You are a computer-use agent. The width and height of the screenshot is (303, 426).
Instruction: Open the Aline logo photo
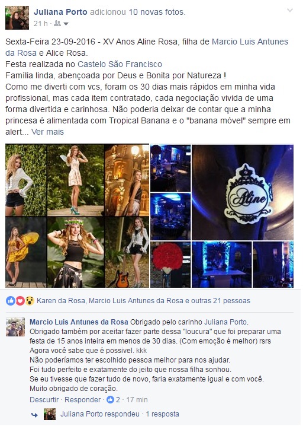pyautogui.click(x=243, y=192)
